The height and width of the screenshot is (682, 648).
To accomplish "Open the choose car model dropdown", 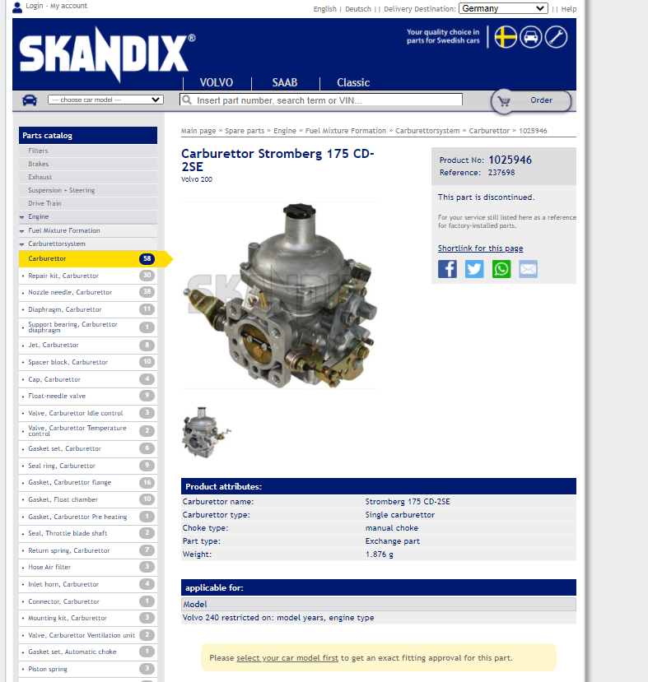I will tap(106, 100).
